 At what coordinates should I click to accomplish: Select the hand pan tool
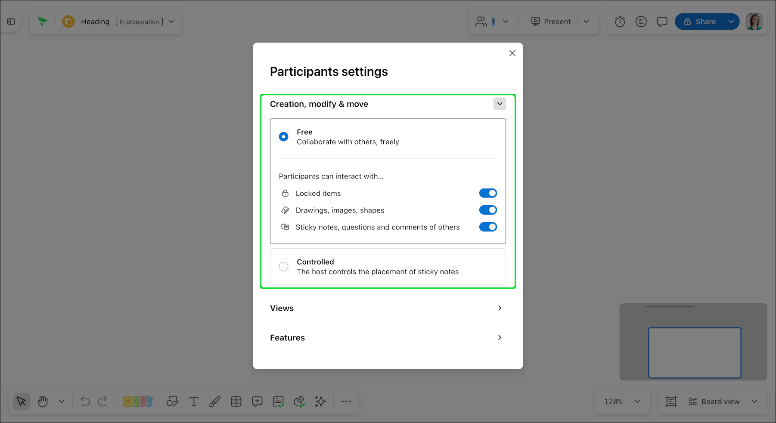click(x=43, y=401)
